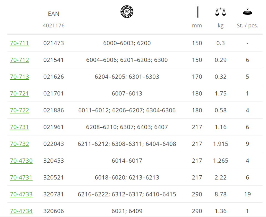Viewport: 266px width, 217px height.
Task: Open product link 70-732
Action: coord(19,144)
